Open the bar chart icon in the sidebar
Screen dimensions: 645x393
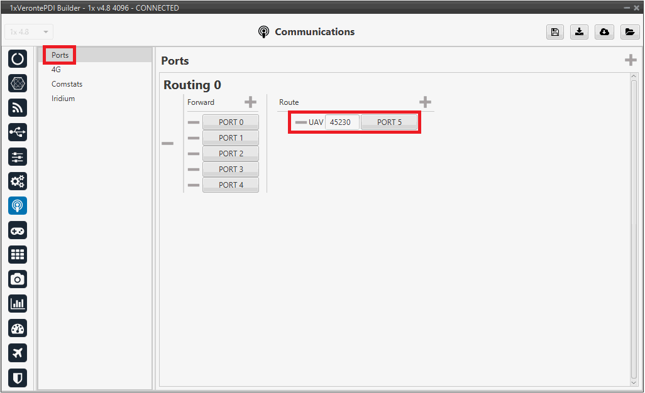pos(18,304)
